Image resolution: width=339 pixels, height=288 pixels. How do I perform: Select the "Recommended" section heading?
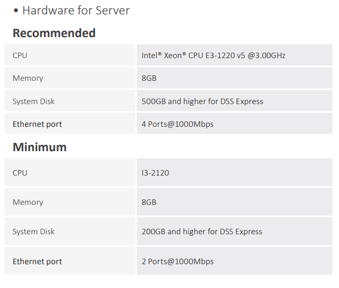tap(54, 33)
